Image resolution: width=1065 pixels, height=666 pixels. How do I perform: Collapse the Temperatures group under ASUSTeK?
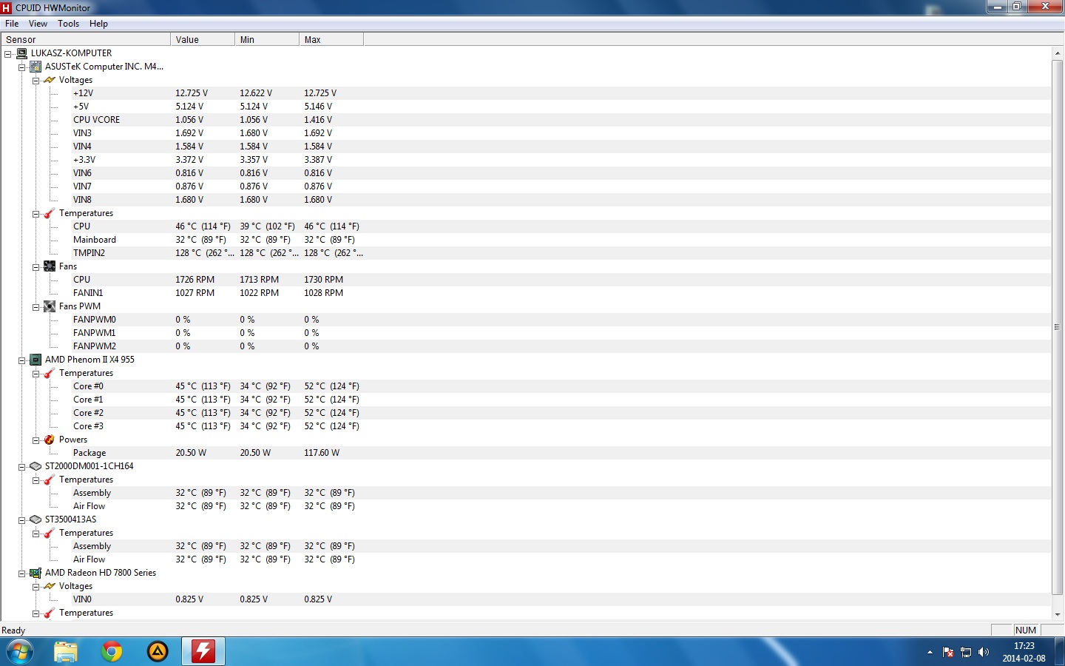pyautogui.click(x=35, y=214)
